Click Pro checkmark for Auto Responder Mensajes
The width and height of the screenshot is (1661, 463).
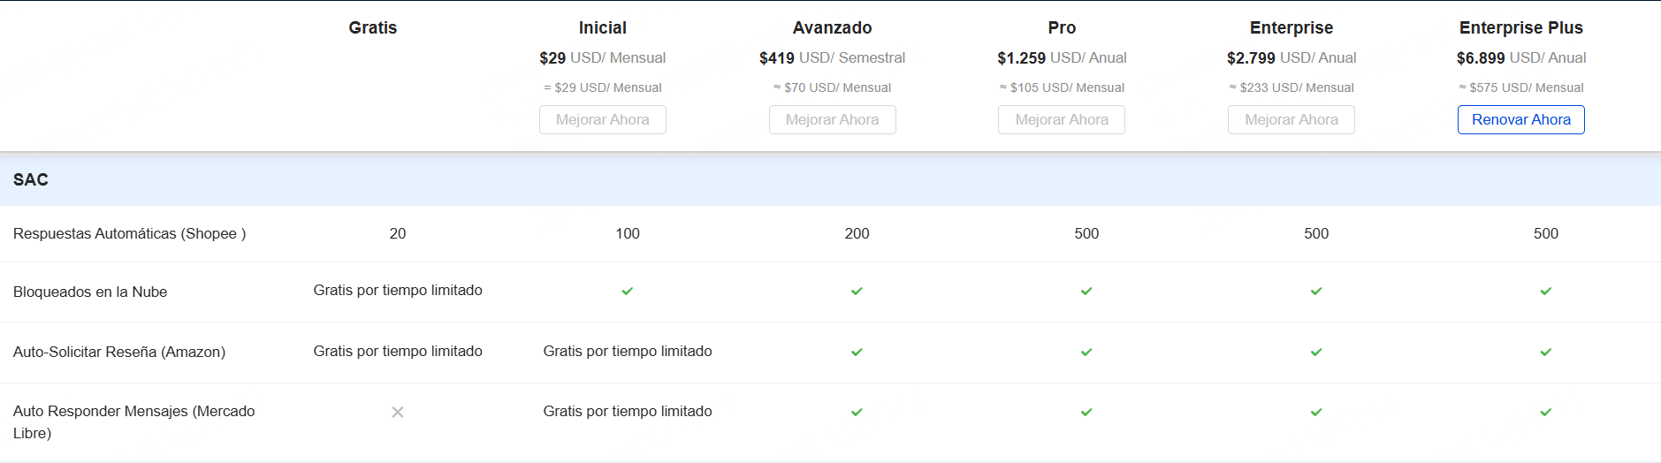coord(1086,412)
